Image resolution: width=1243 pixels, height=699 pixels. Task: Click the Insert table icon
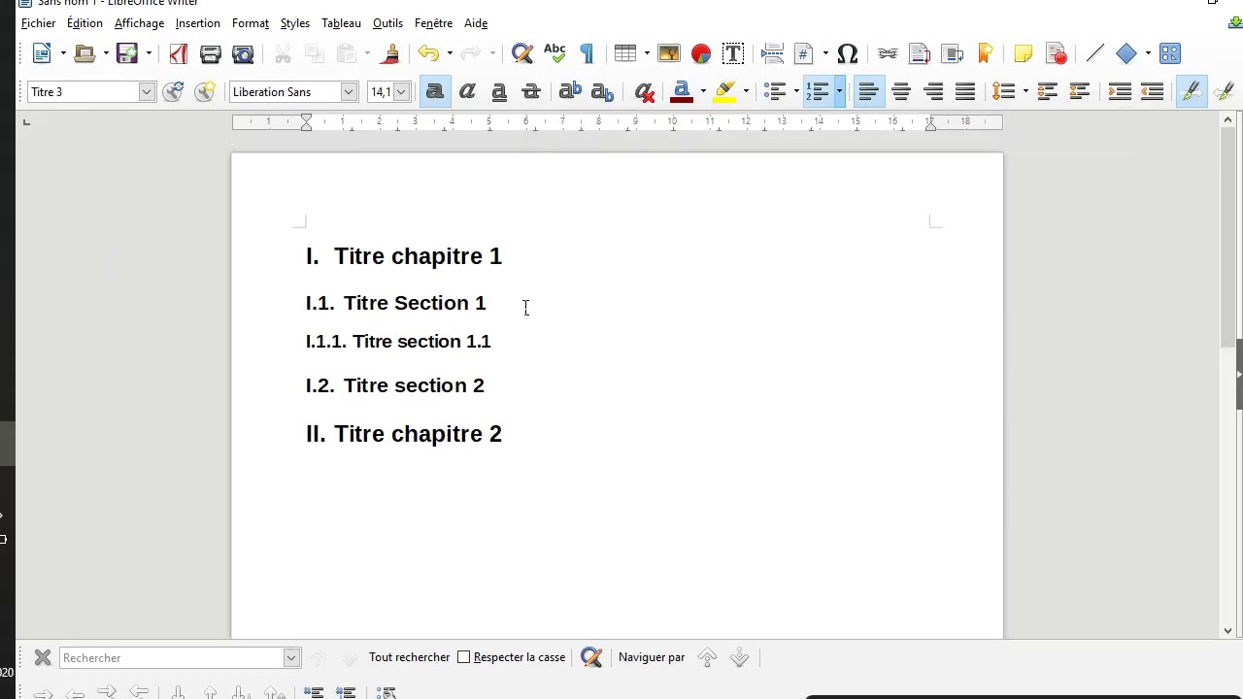coord(625,54)
